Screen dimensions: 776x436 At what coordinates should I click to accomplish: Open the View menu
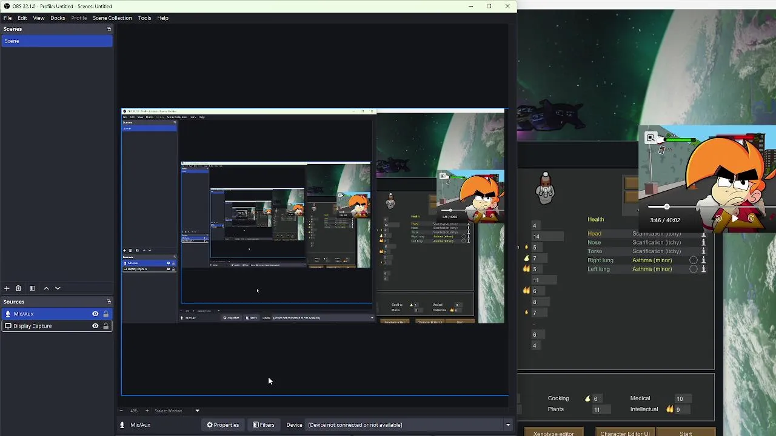(39, 18)
